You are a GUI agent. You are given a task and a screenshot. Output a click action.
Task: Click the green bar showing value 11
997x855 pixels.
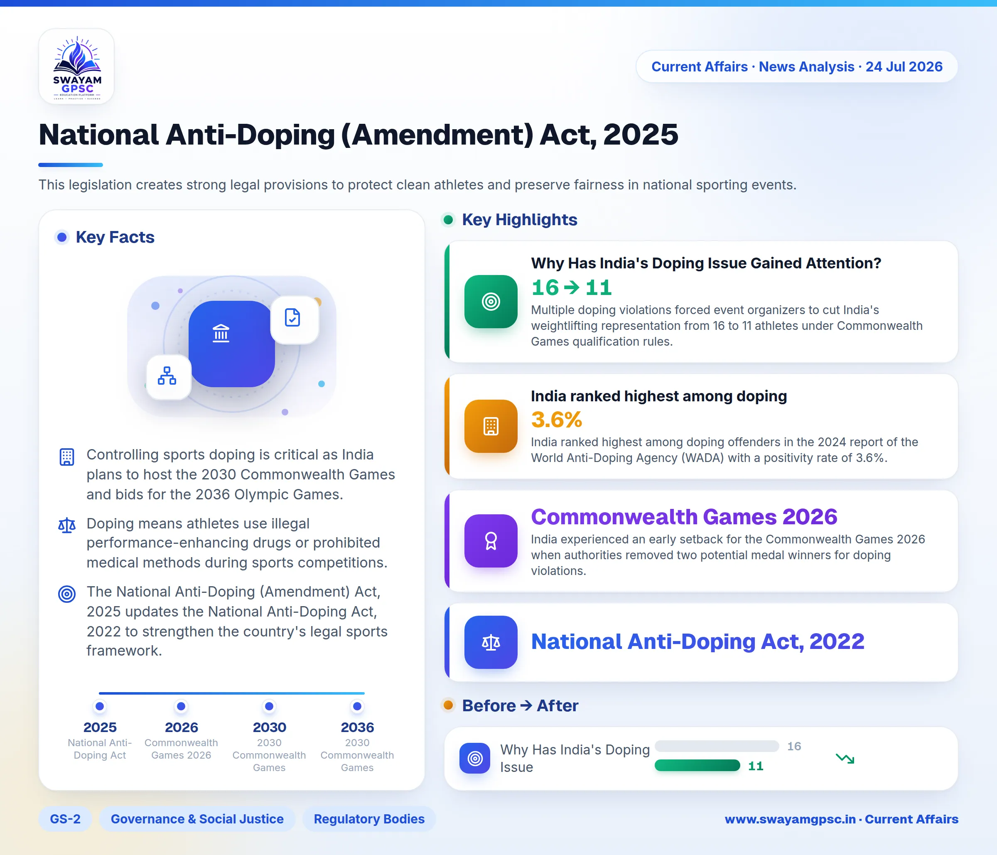pyautogui.click(x=697, y=766)
